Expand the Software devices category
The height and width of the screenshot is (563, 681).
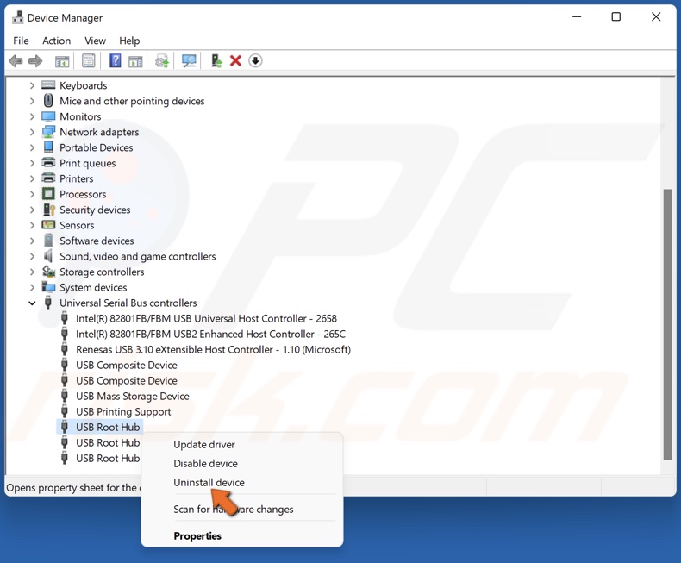click(x=32, y=241)
